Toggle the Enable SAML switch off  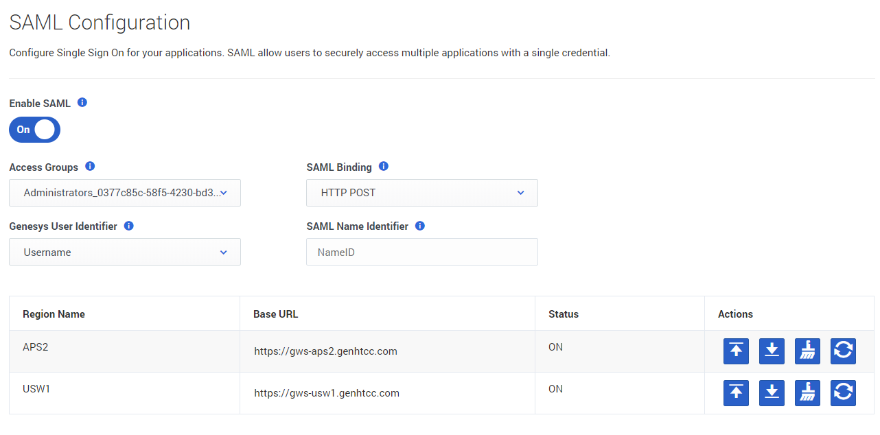[x=34, y=130]
